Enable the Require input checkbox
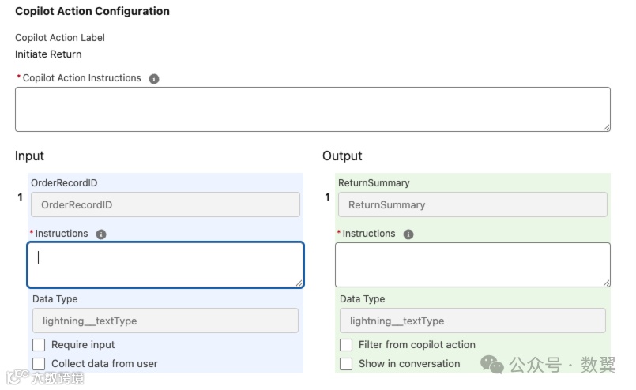This screenshot has height=390, width=636. coord(39,345)
